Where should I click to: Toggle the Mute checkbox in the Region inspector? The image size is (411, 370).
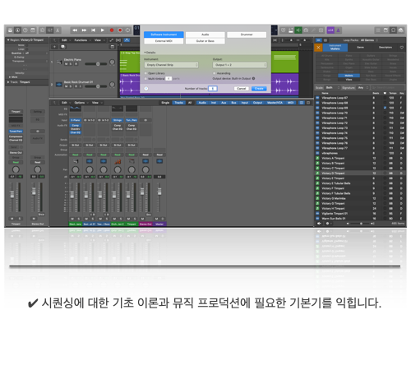27,45
